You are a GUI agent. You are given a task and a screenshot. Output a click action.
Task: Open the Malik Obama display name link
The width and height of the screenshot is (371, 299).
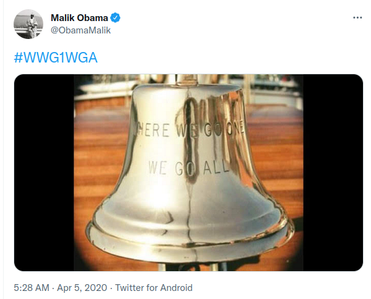point(79,18)
